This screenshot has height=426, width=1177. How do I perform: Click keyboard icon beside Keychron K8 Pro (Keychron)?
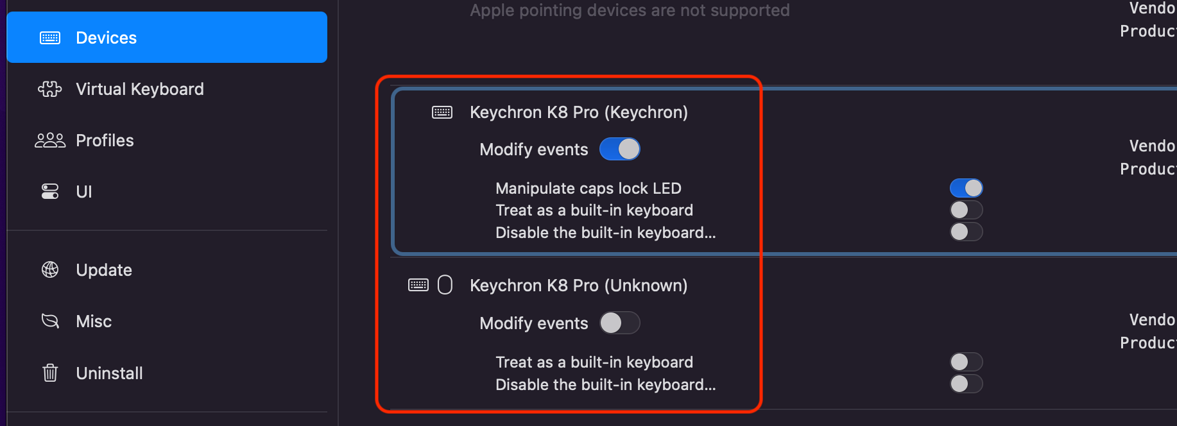coord(442,113)
